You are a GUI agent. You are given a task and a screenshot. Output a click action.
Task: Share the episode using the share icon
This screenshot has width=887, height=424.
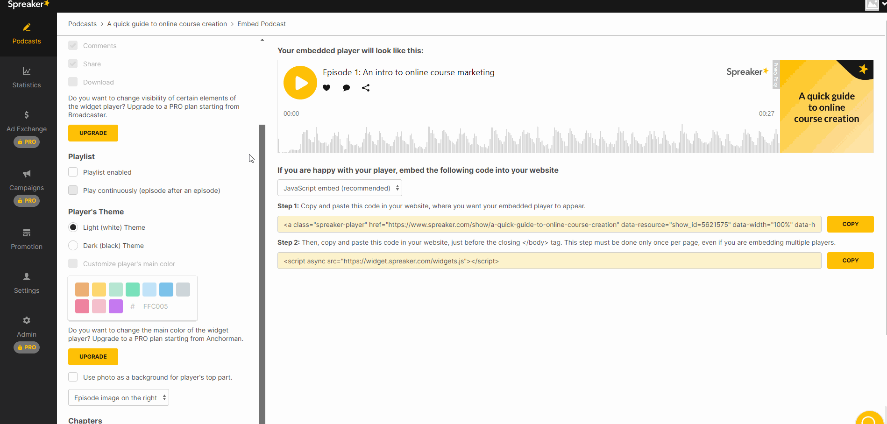pos(366,88)
